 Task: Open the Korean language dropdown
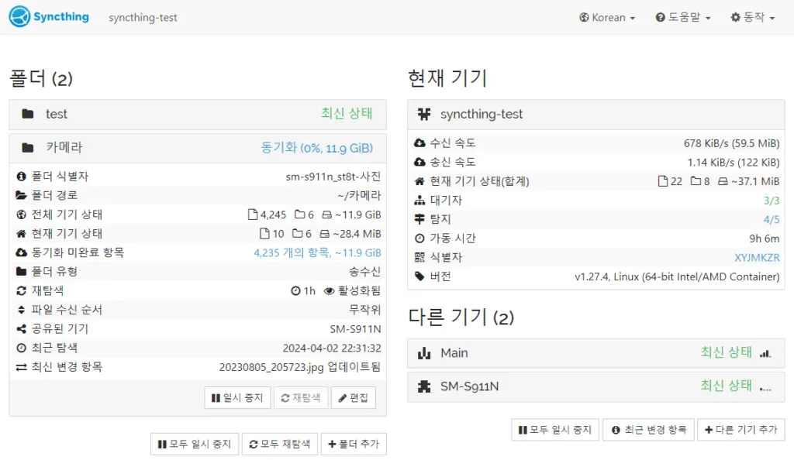607,17
